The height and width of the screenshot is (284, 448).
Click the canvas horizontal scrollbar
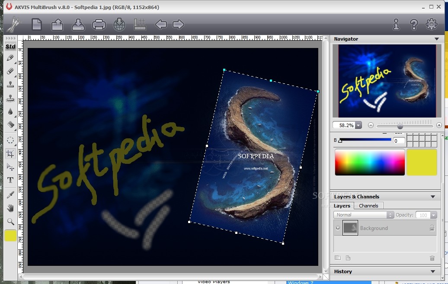pyautogui.click(x=171, y=277)
